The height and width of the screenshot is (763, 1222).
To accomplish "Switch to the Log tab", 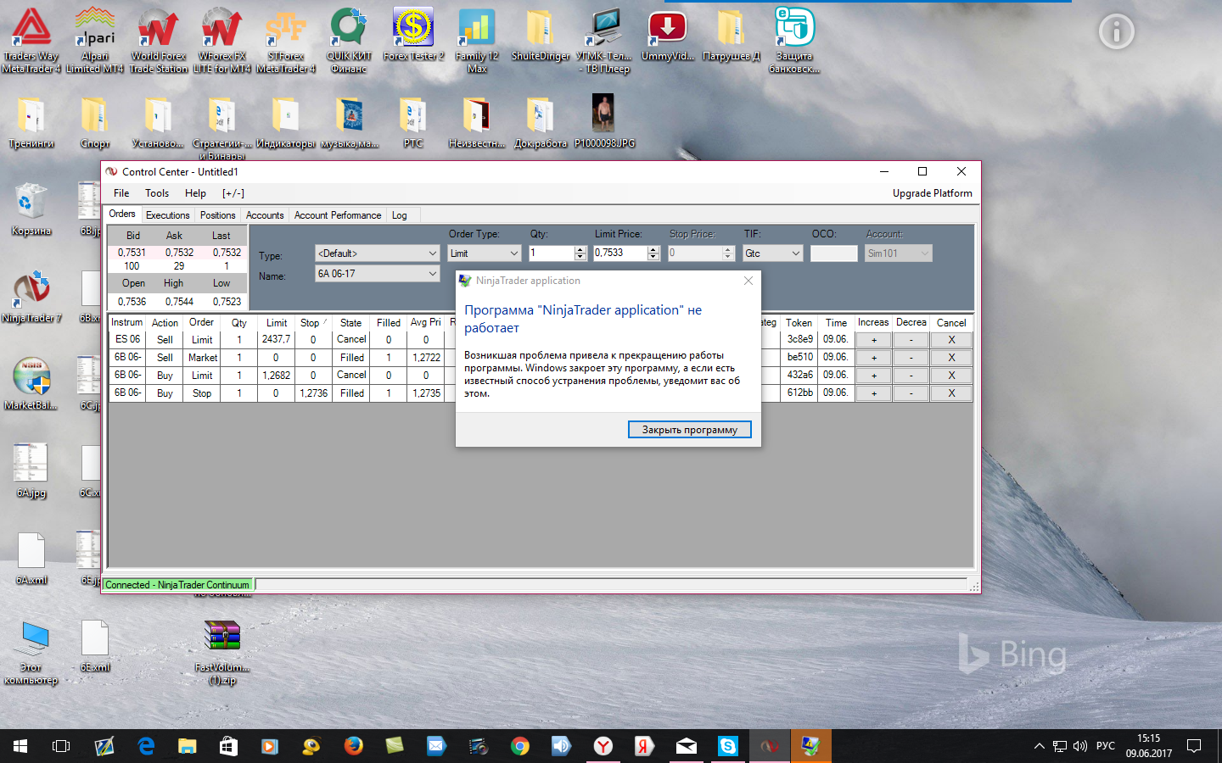I will click(400, 215).
